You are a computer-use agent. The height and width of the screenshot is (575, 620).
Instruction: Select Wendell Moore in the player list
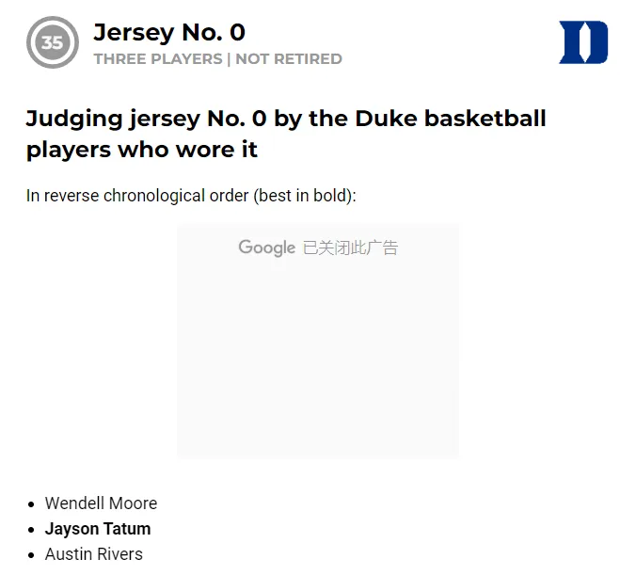pos(101,503)
